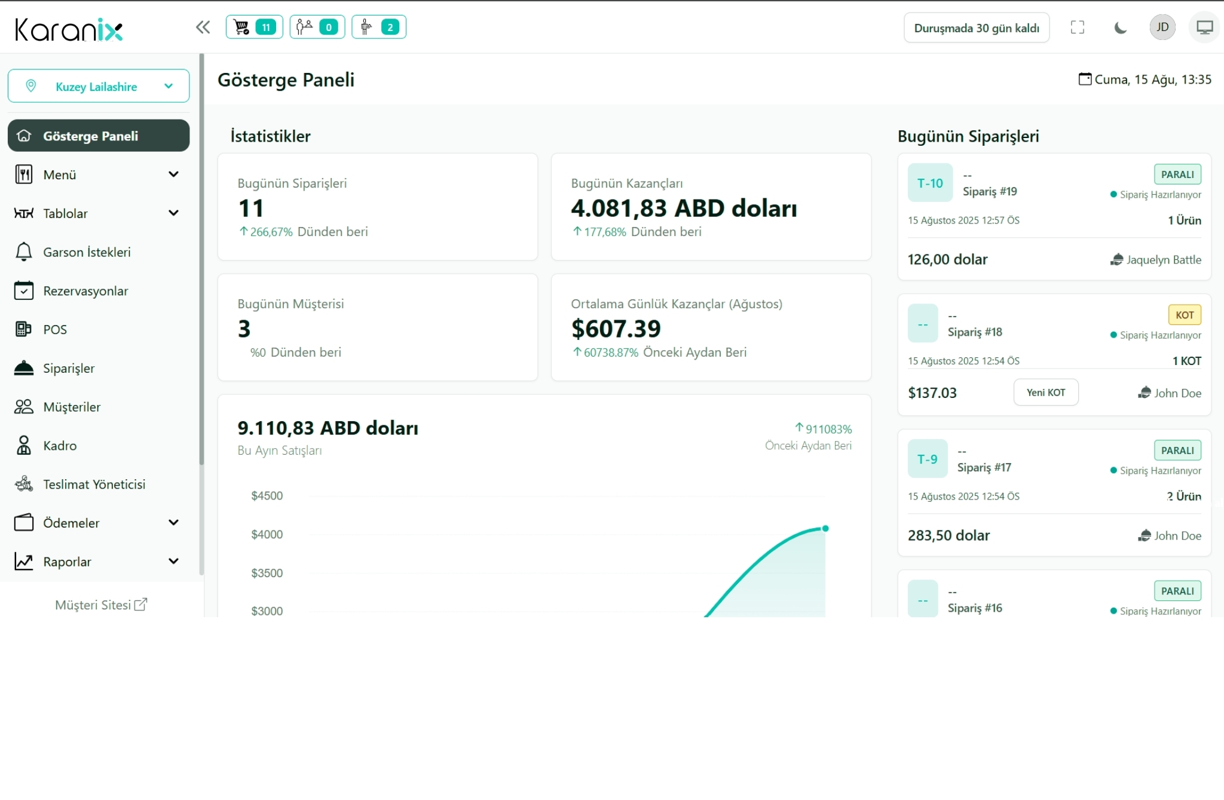
Task: Open the reservations counter icon in the top bar
Action: tap(305, 27)
